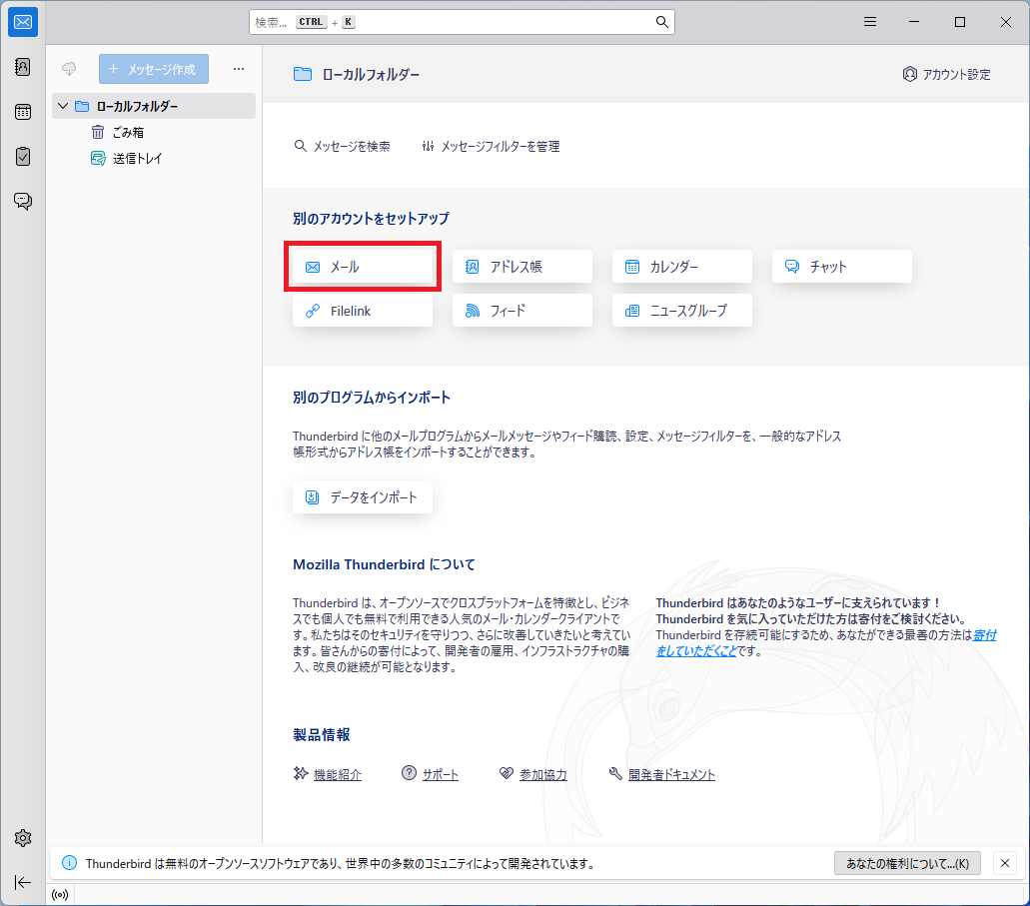Maximize the Thunderbird window

tap(960, 22)
